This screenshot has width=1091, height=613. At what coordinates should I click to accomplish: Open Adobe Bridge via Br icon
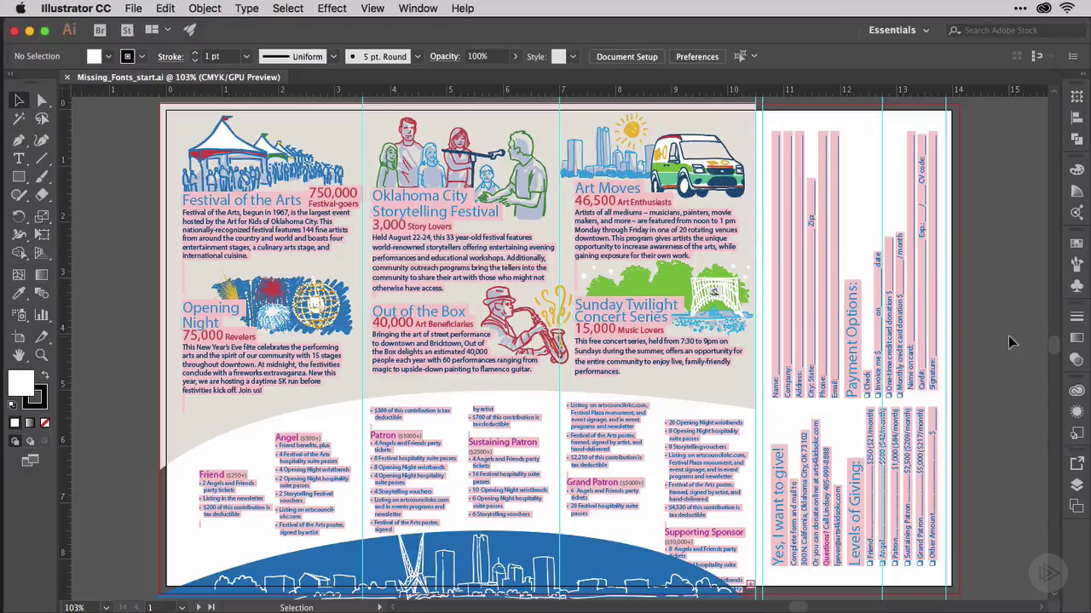click(101, 30)
